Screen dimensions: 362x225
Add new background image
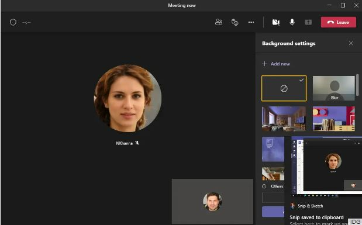click(x=276, y=64)
